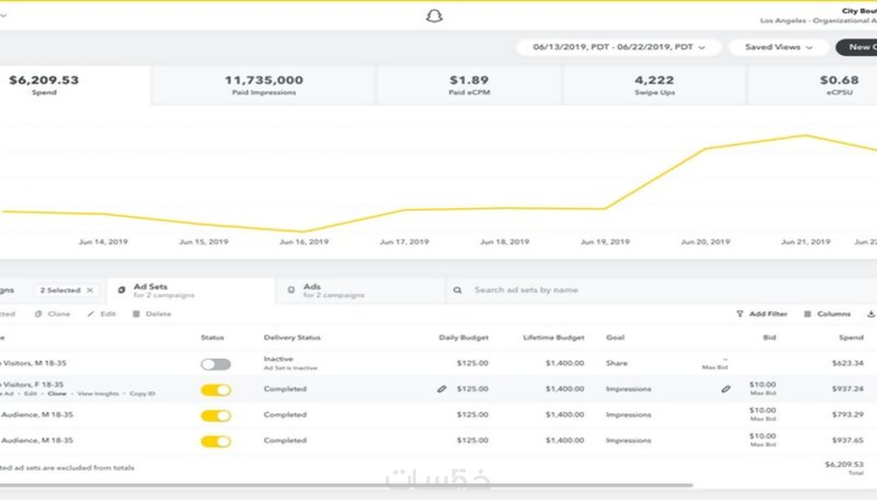Open the View Insights link in the hovered row
This screenshot has width=877, height=500.
[x=98, y=394]
